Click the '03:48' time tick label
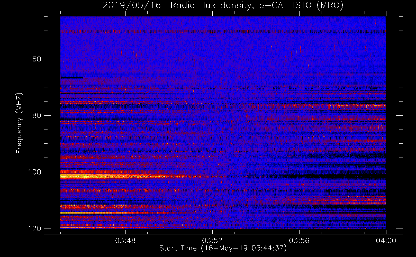 coord(125,241)
